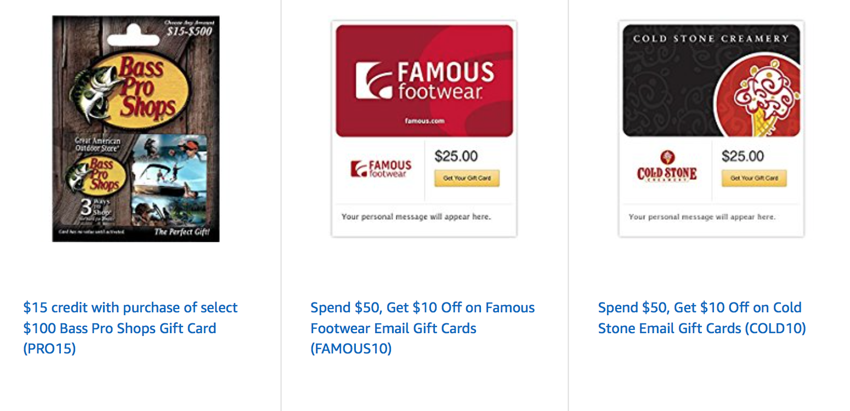Click "The Perfect Gift!" text on Bass Pro card
This screenshot has height=411, width=850.
(182, 232)
